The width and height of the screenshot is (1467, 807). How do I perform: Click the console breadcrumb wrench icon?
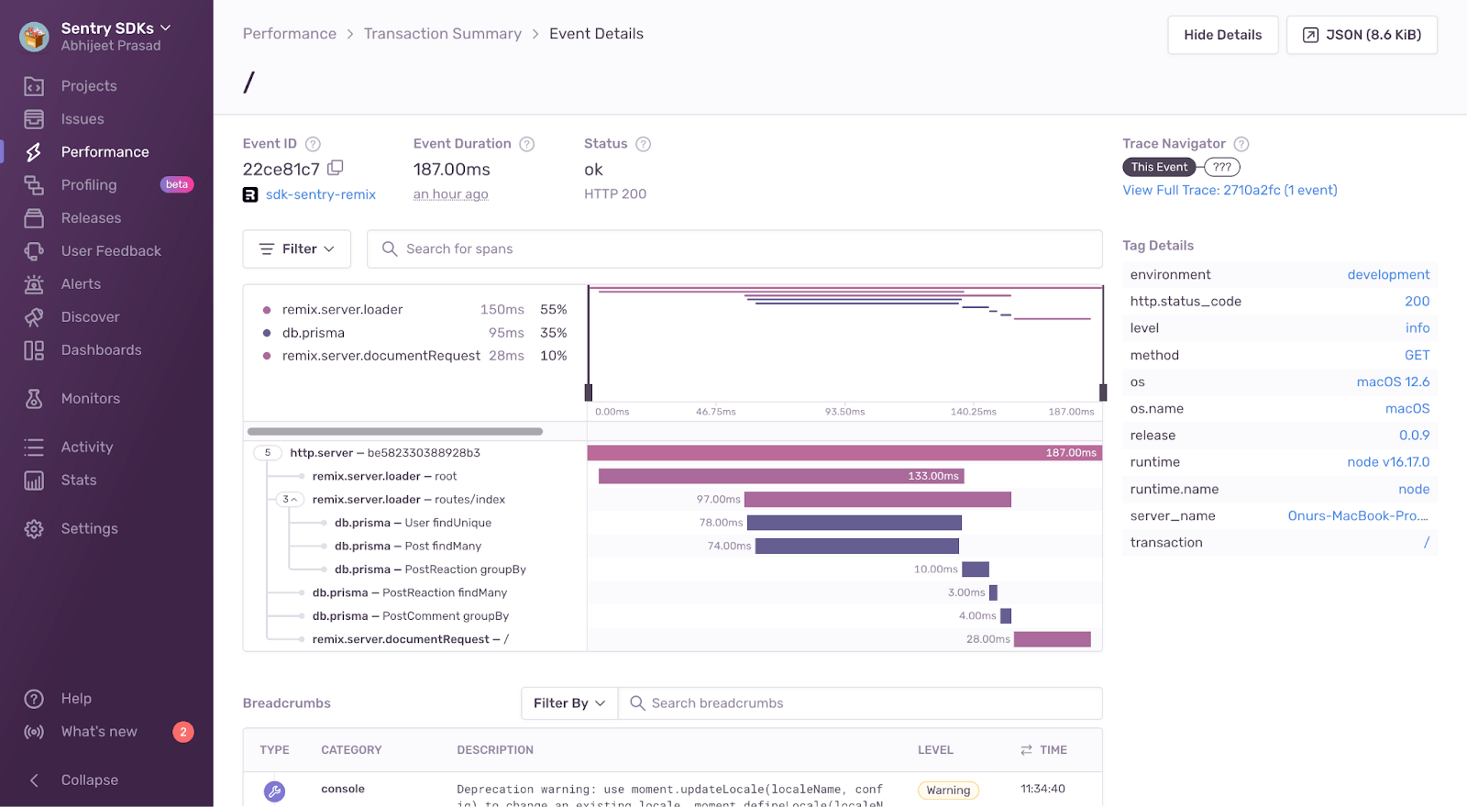tap(274, 790)
